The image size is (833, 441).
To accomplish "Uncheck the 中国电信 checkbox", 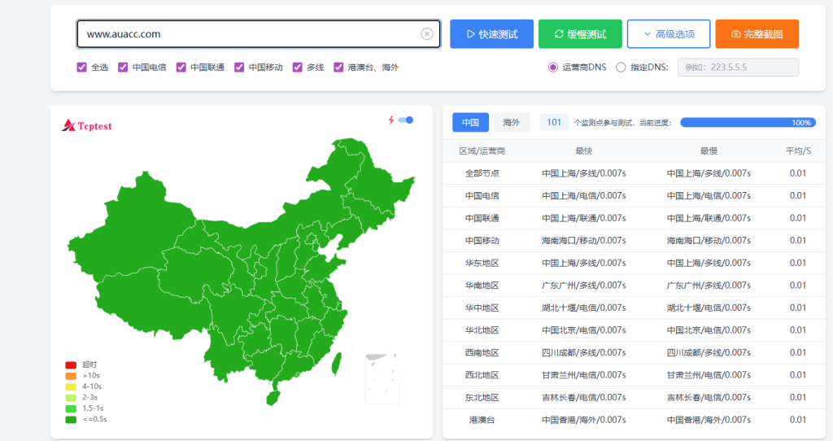I will 123,67.
